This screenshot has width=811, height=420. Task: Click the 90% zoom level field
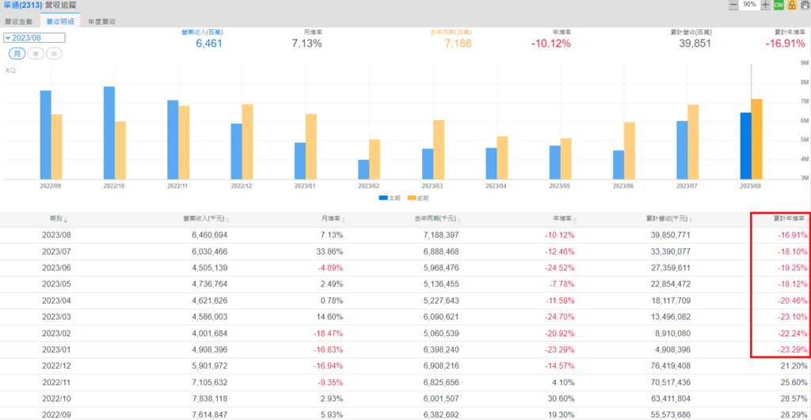[x=749, y=5]
